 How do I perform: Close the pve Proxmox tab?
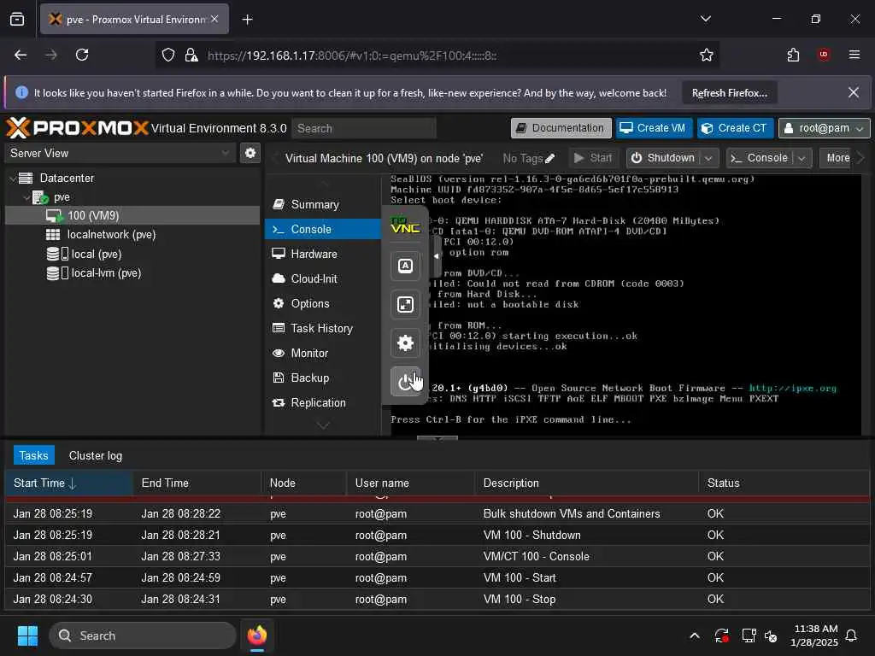pos(214,19)
